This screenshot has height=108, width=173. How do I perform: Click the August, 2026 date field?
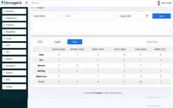coord(134,16)
